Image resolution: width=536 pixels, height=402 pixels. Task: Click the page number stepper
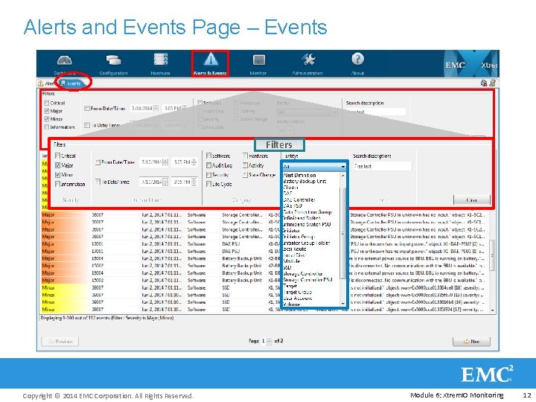point(269,341)
